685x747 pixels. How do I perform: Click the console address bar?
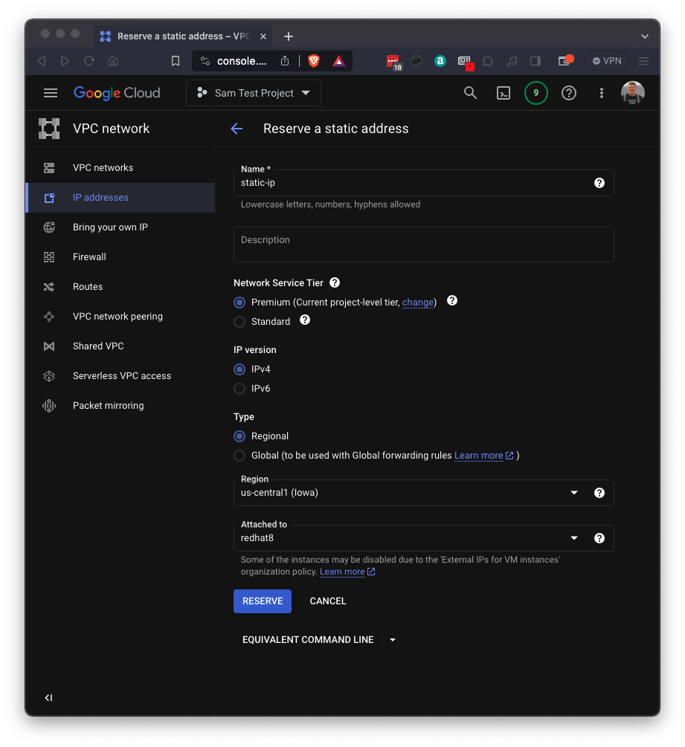click(242, 61)
